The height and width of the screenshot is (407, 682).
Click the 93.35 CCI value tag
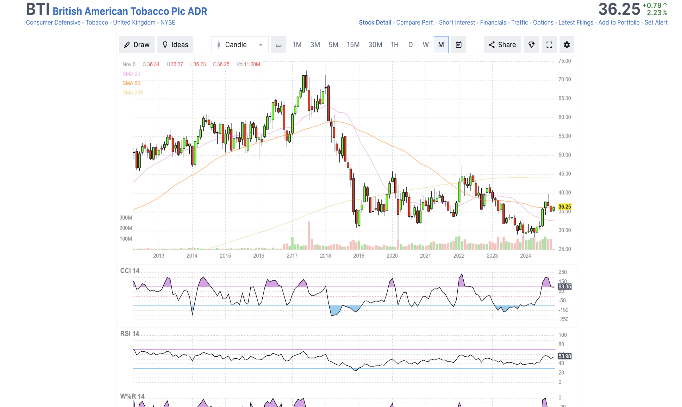coord(564,287)
